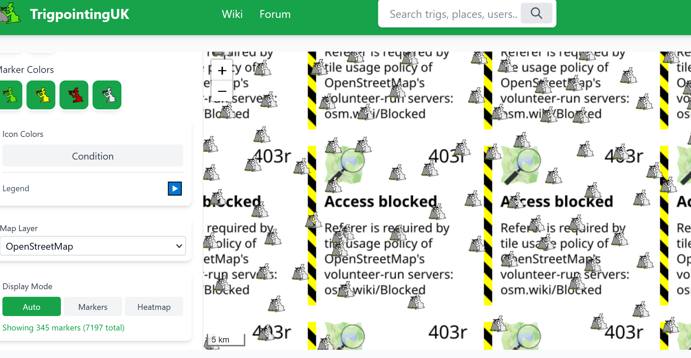Set display mode to Auto
The height and width of the screenshot is (358, 691).
coord(32,306)
